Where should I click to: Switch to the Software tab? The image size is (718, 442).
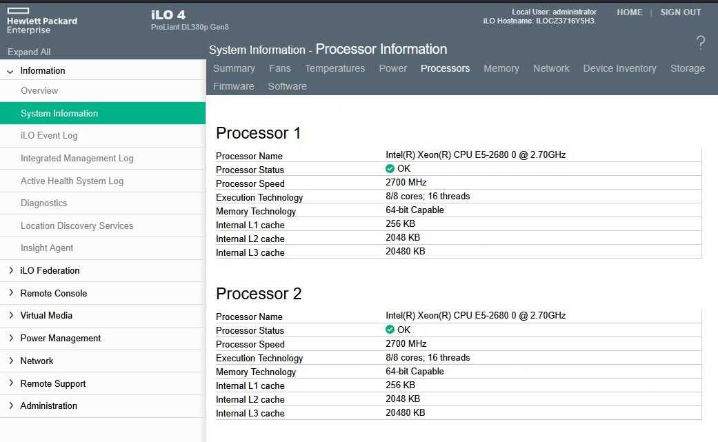[x=287, y=86]
